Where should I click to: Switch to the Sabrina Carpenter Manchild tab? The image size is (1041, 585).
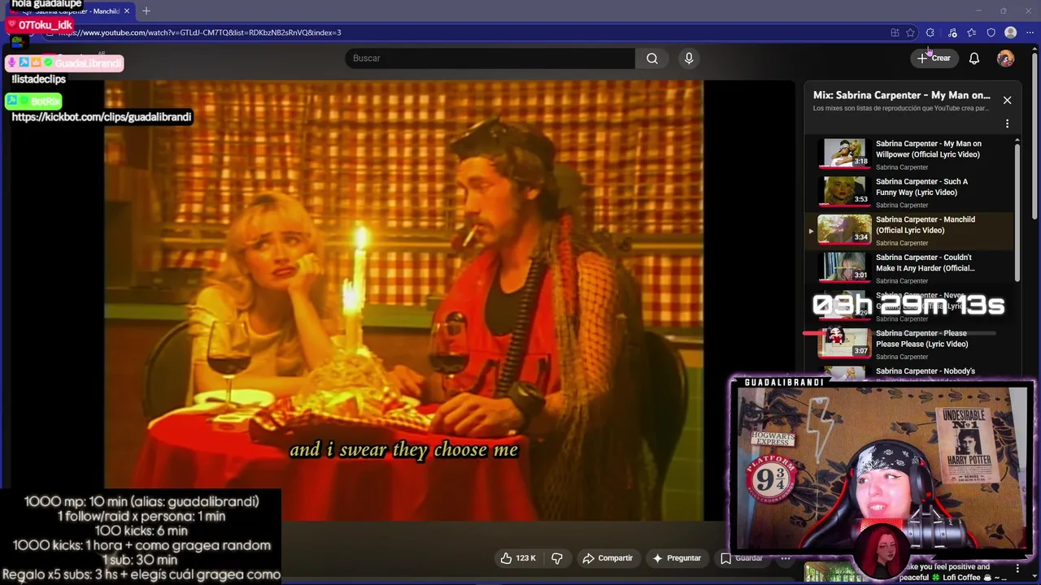point(69,11)
